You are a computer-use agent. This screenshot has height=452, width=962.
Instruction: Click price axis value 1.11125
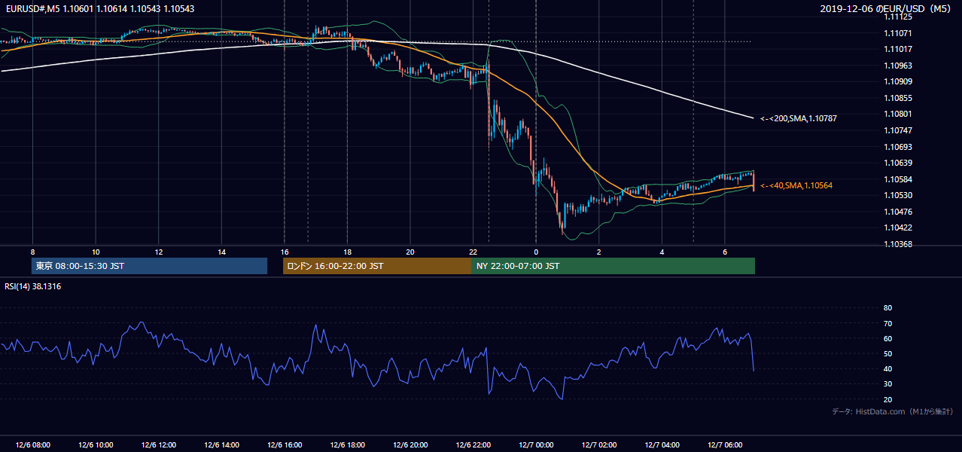click(x=899, y=17)
